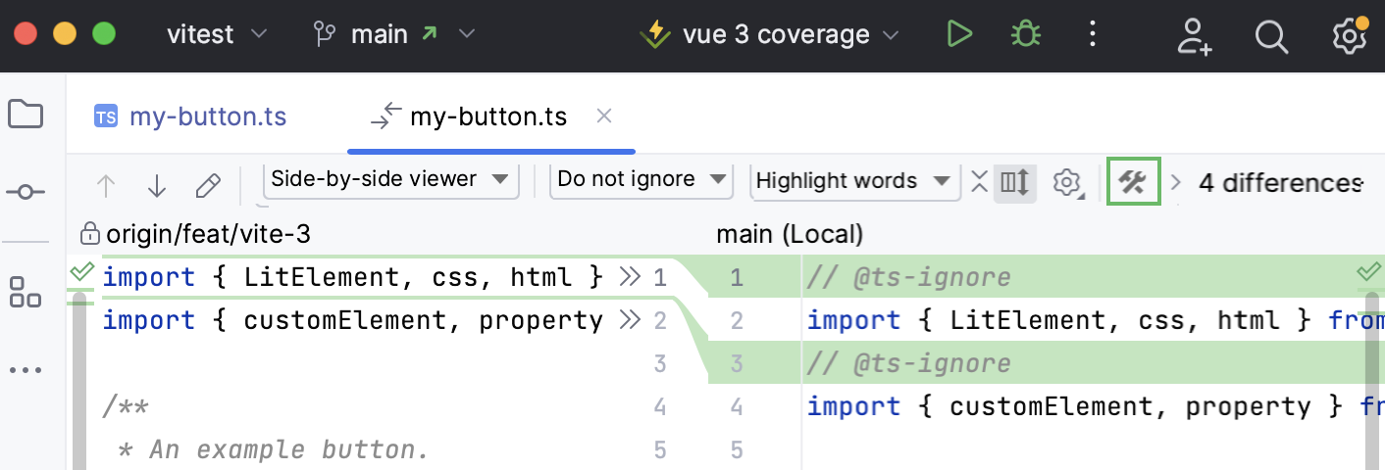This screenshot has height=470, width=1385.
Task: Click the collapse unchanged fragments icon
Action: pos(979,182)
